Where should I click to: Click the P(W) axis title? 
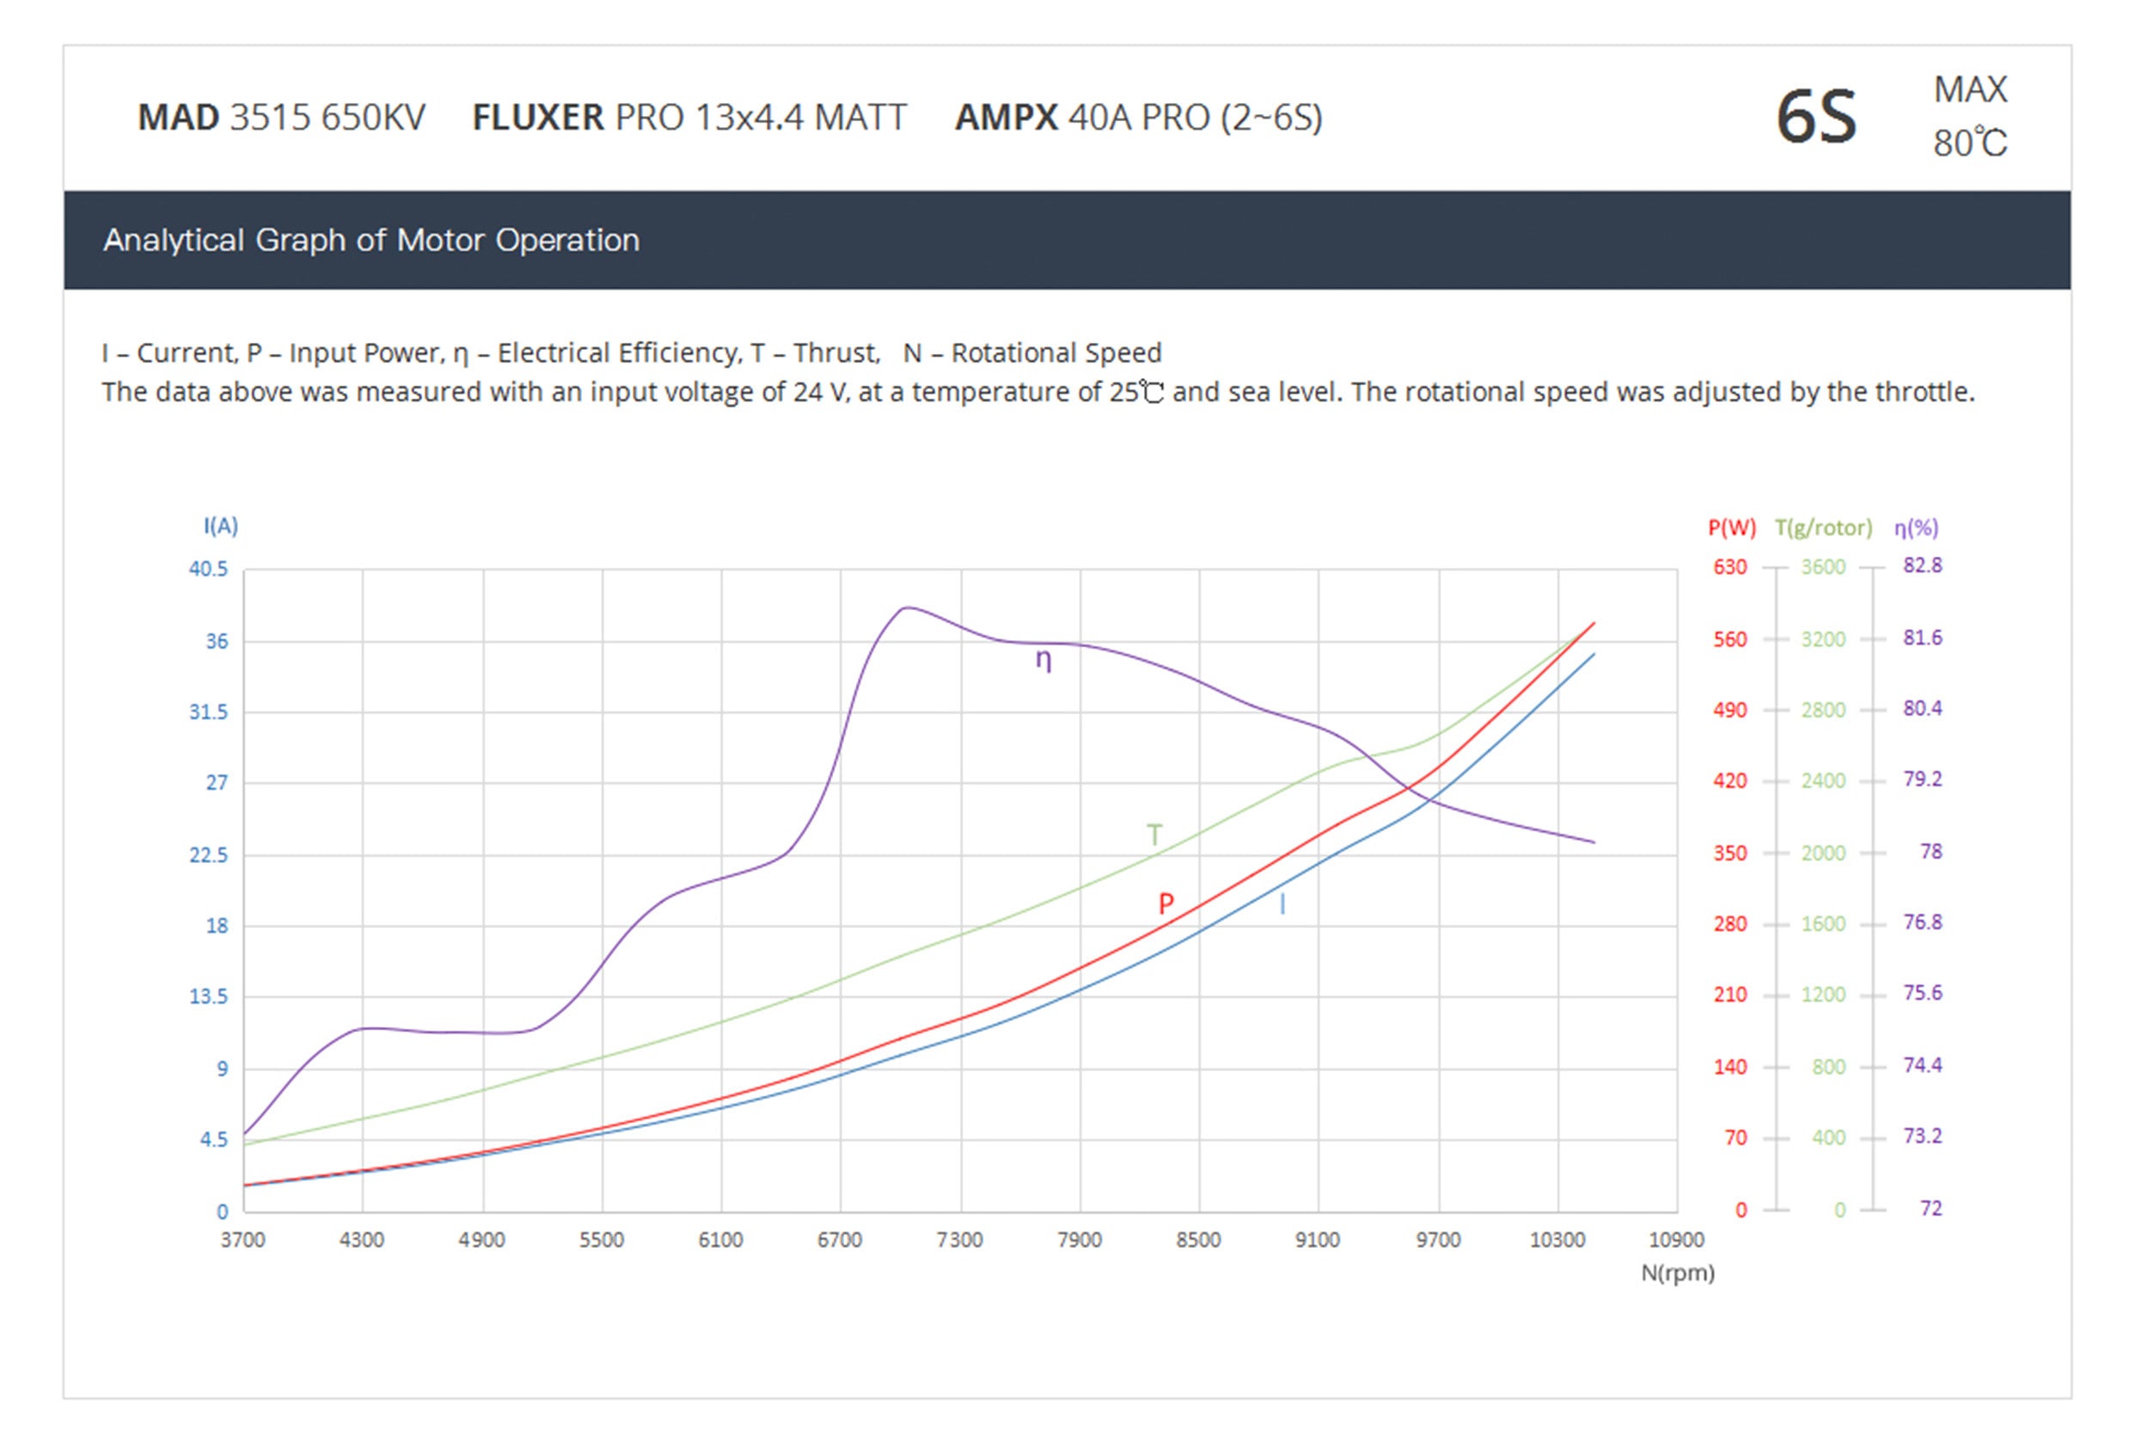[1731, 528]
